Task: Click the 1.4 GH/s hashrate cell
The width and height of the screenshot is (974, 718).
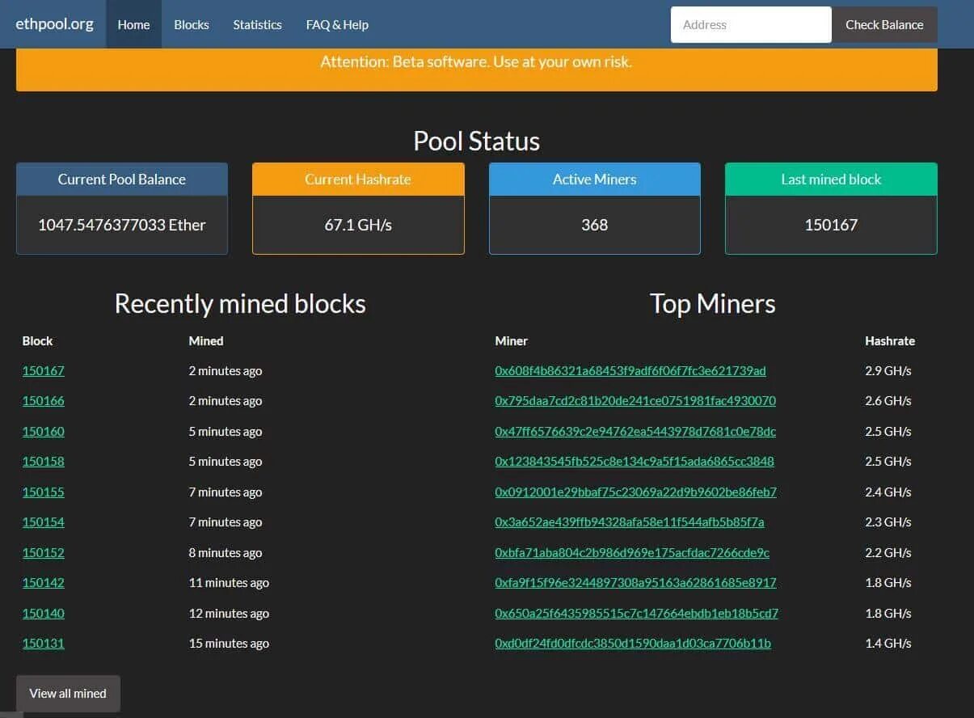Action: [x=888, y=644]
